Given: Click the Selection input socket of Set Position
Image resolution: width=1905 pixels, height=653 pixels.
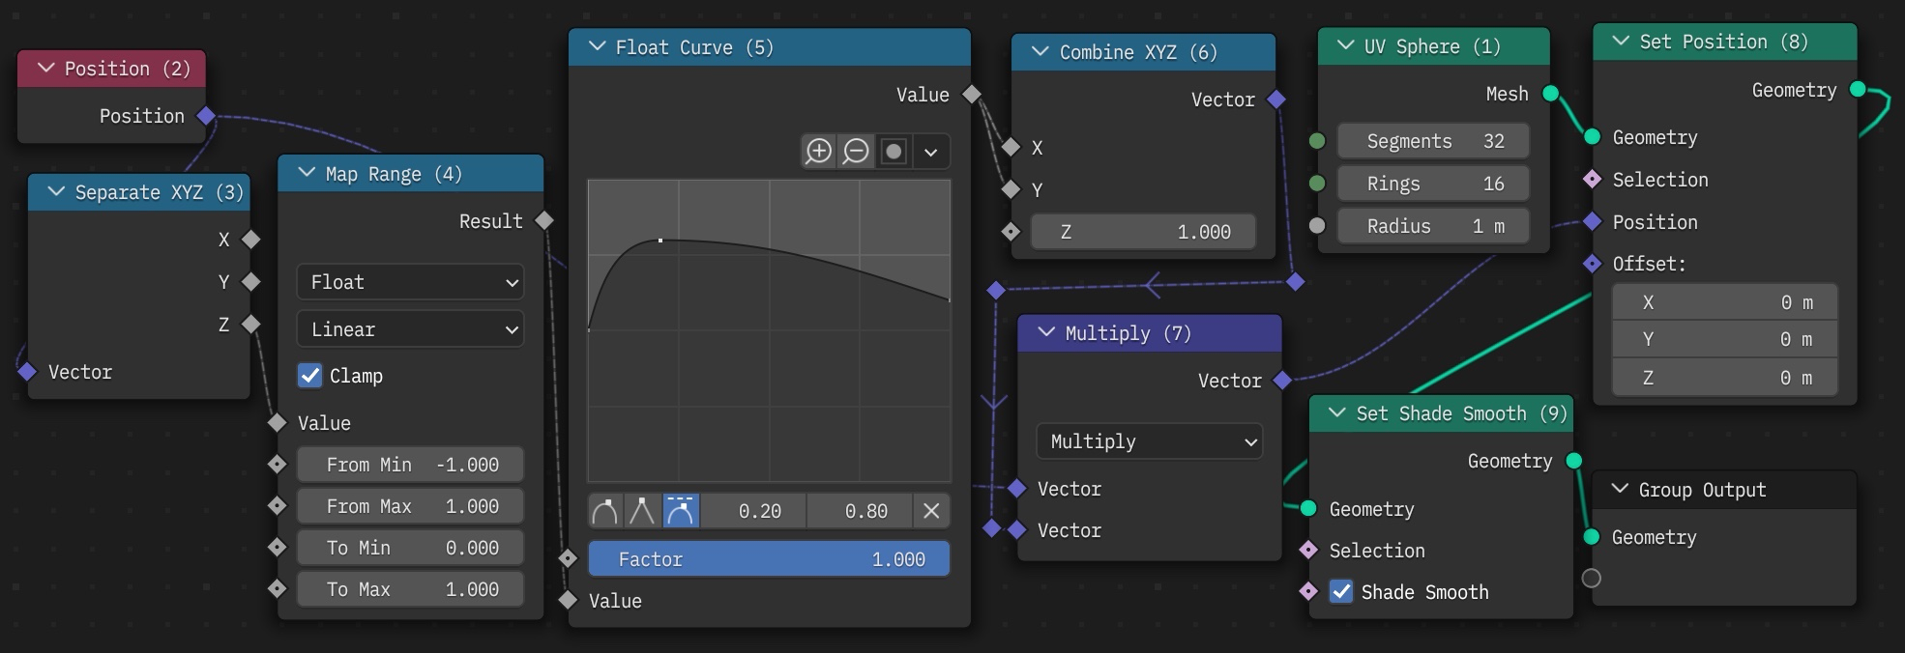Looking at the screenshot, I should (1593, 180).
